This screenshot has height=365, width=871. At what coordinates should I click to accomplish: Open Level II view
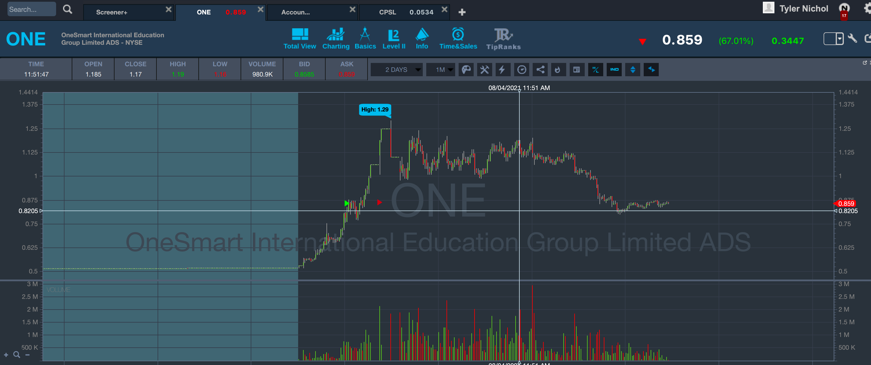(x=394, y=39)
